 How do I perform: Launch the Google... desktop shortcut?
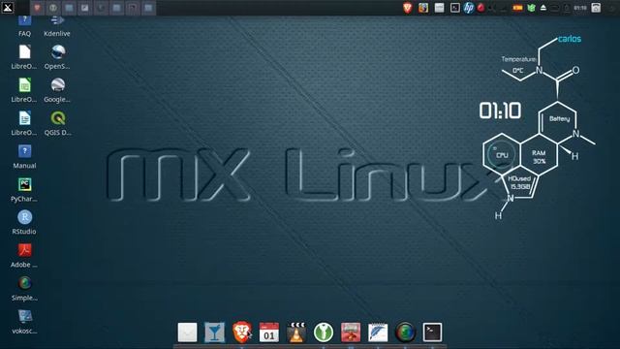(58, 90)
